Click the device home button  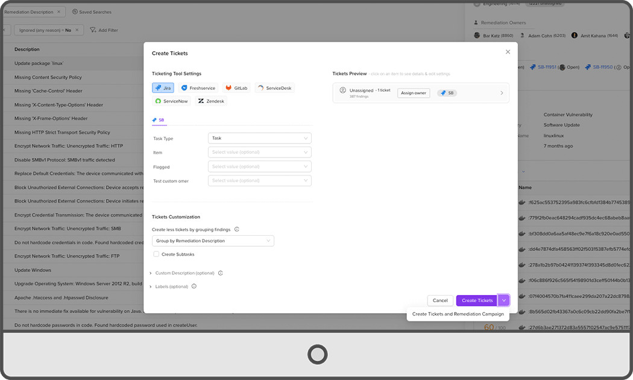click(317, 355)
